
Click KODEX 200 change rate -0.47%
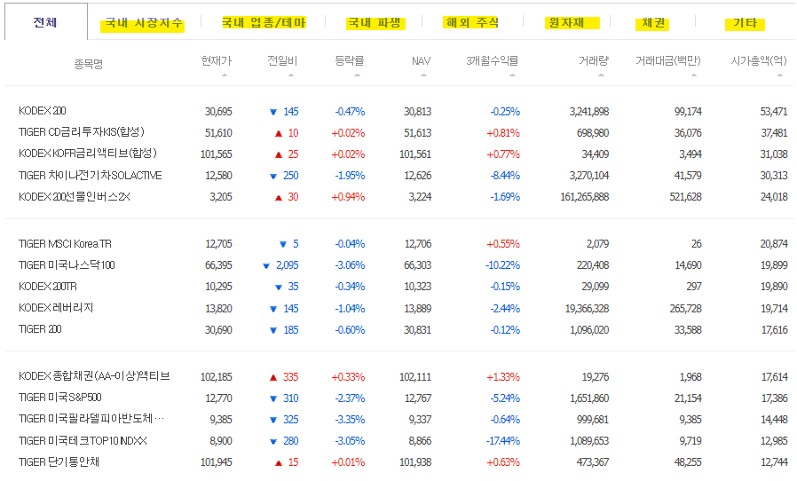pyautogui.click(x=350, y=111)
